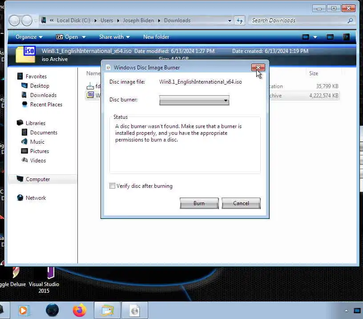
Task: Click Cancel in Disc Image Burner dialog
Action: click(x=241, y=203)
